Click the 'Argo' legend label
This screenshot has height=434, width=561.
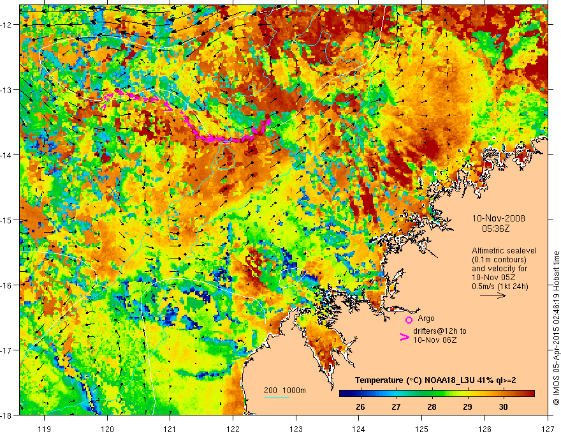(426, 318)
